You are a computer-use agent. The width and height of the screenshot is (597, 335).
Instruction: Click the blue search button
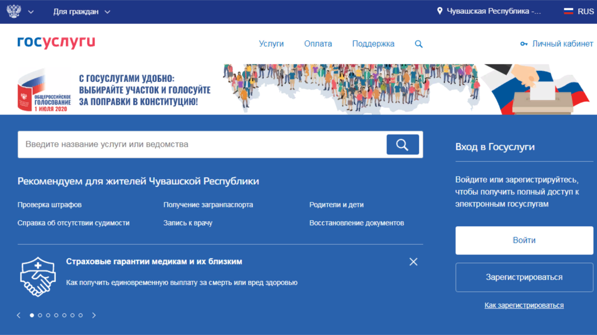pyautogui.click(x=402, y=144)
